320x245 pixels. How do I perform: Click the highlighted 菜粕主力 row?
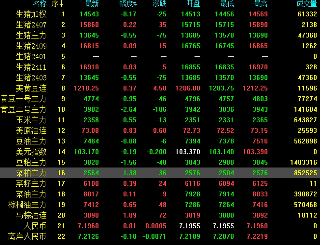pyautogui.click(x=31, y=173)
